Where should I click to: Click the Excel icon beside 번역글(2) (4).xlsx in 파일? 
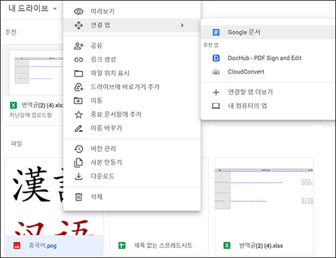coord(227,245)
